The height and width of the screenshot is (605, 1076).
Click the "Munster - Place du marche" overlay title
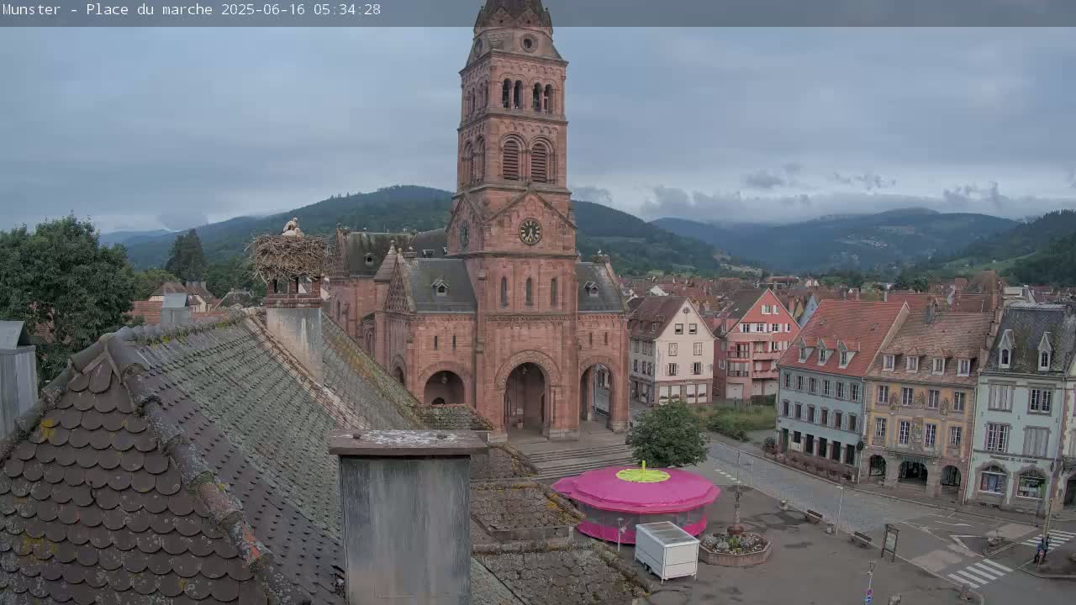[x=109, y=9]
